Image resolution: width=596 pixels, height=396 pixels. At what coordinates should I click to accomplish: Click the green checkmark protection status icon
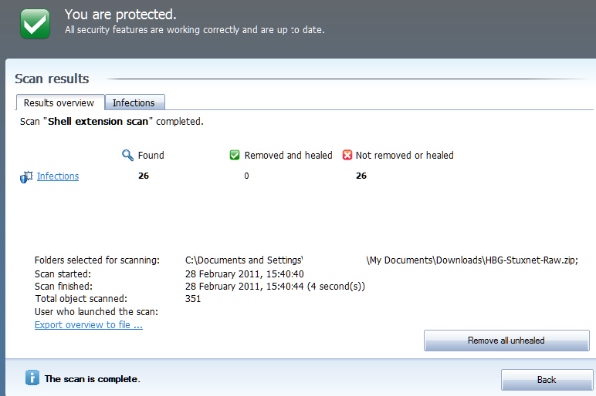click(35, 23)
